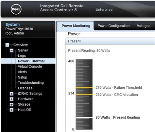The height and width of the screenshot is (132, 155).
Task: Click the PowerEdge M630 model text
Action: coord(19,29)
